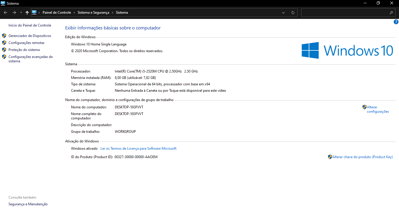Select the processor text Intel Core i5-2520M
The image size is (399, 212).
(x=156, y=71)
